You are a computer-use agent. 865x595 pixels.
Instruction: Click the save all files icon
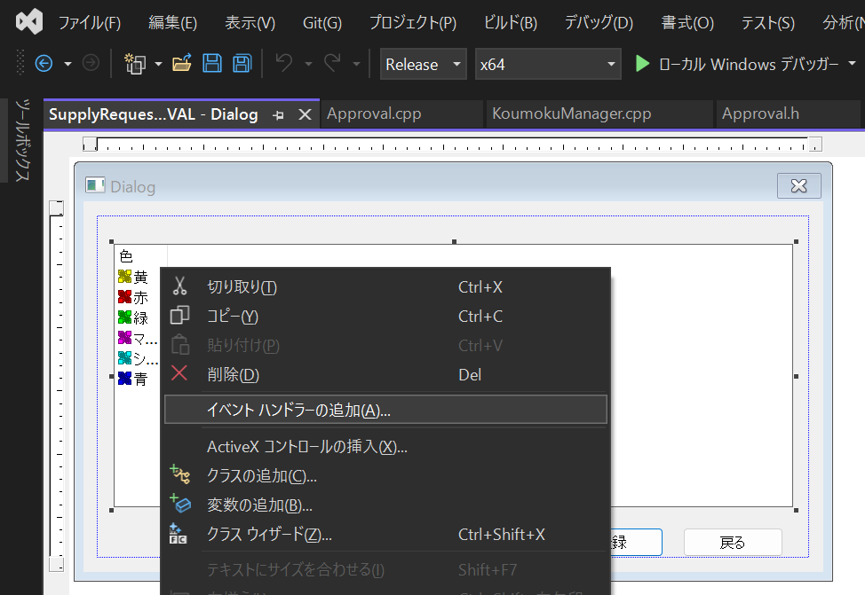[x=242, y=64]
